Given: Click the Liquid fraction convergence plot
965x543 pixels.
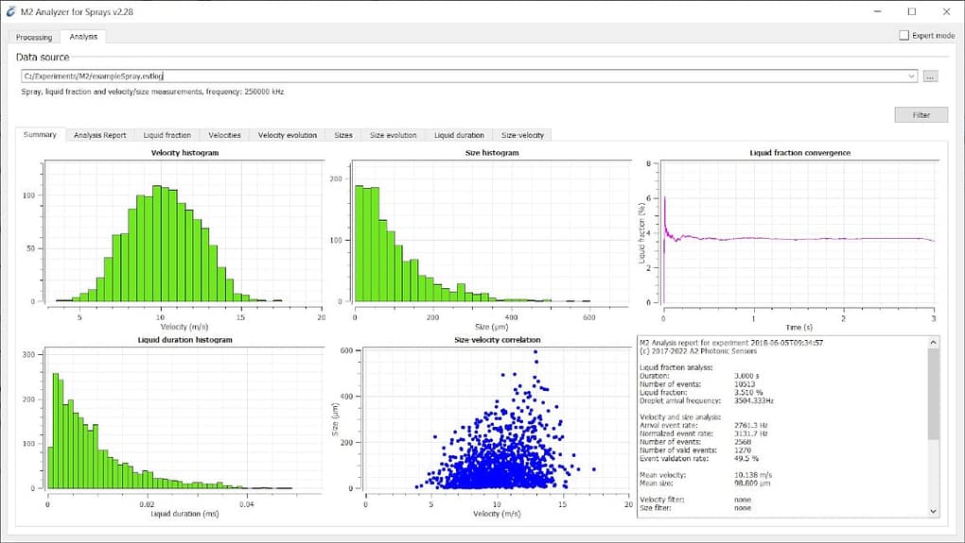Looking at the screenshot, I should (798, 233).
